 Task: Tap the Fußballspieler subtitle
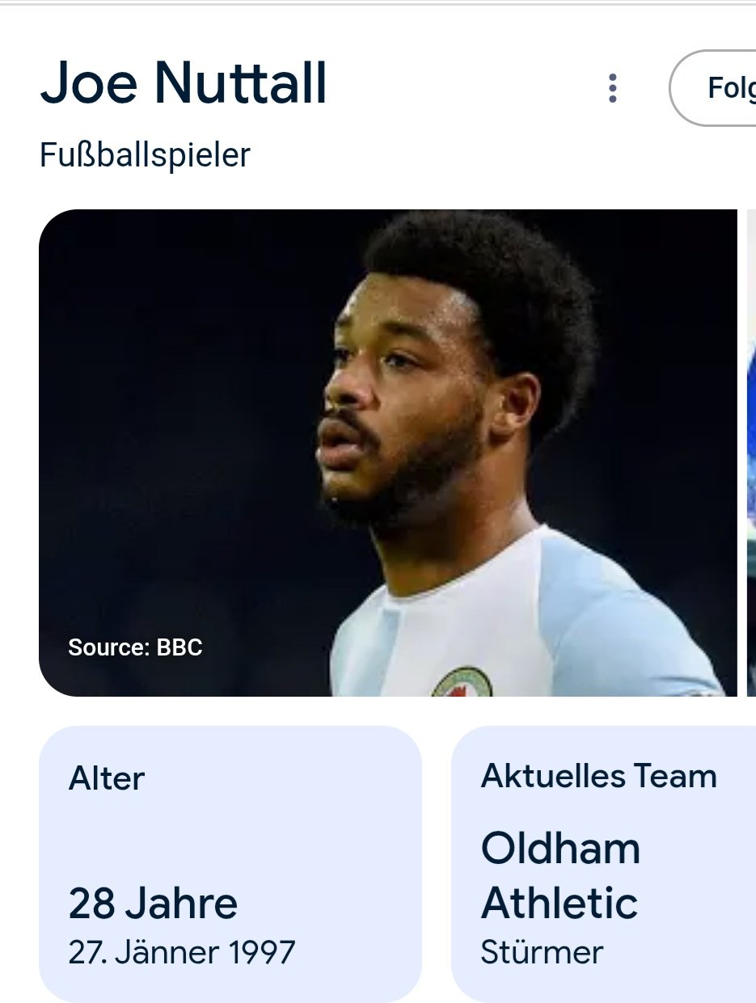[x=146, y=155]
